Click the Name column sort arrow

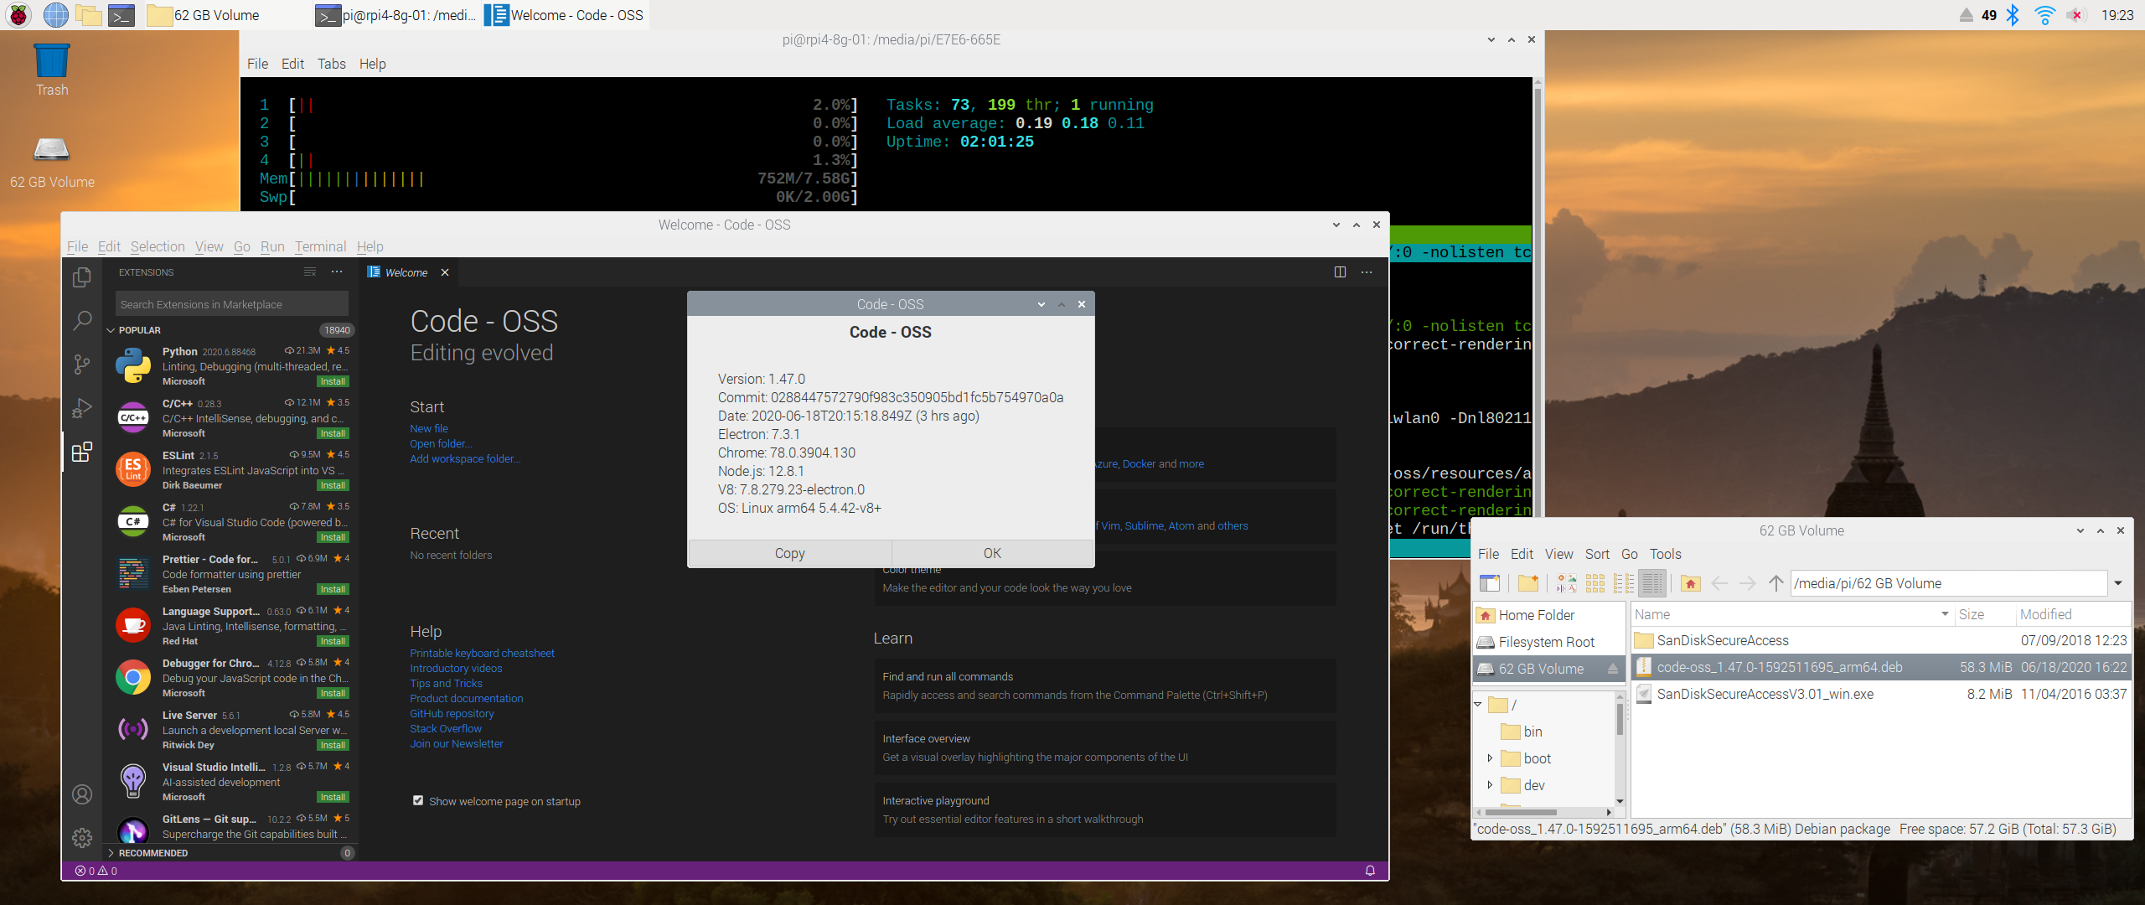pos(1945,614)
